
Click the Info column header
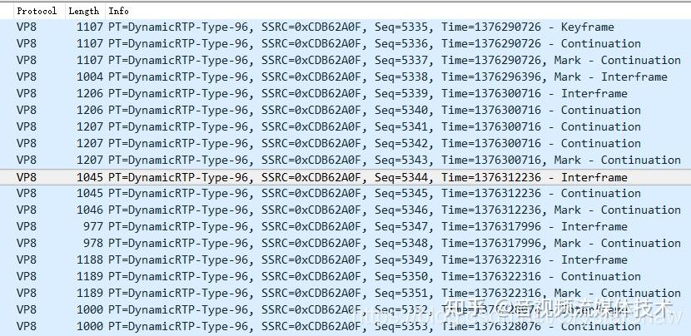pyautogui.click(x=398, y=11)
